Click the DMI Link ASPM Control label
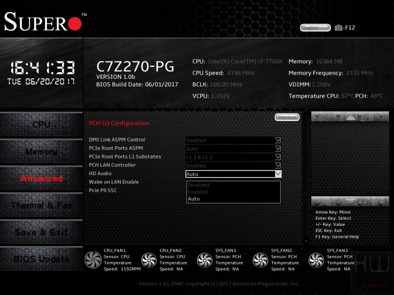The height and width of the screenshot is (295, 394). click(x=117, y=140)
